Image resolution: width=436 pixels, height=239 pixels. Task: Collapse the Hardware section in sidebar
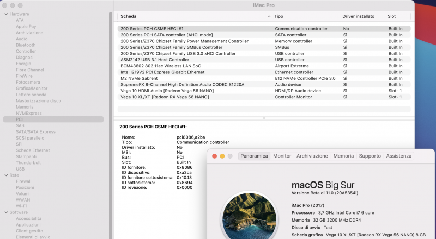[x=6, y=14]
